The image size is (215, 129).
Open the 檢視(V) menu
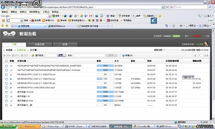point(23,12)
